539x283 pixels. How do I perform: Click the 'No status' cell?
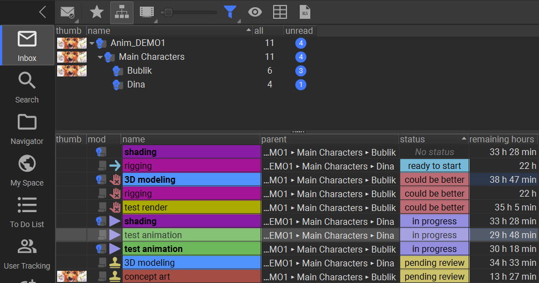435,152
